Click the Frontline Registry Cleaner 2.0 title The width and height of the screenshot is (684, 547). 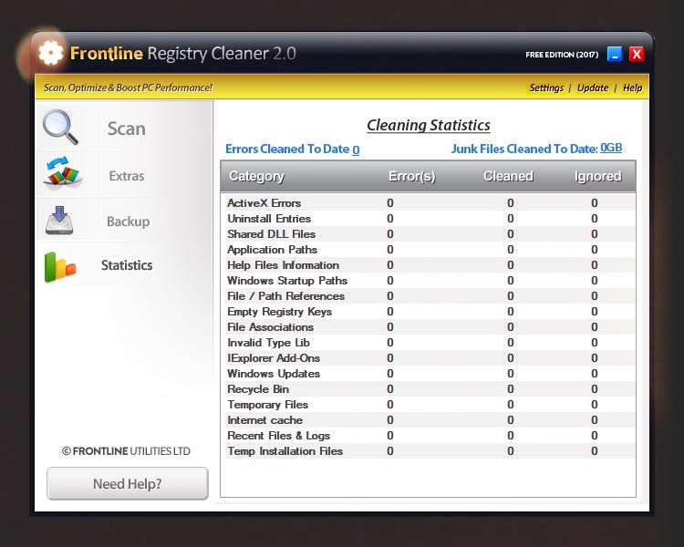182,53
